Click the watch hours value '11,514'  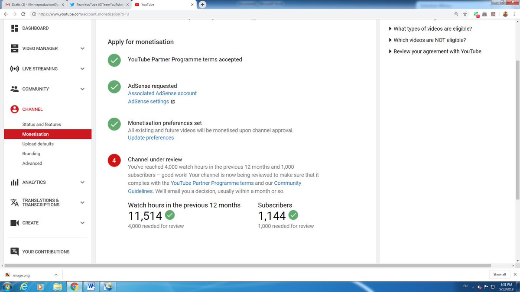[145, 216]
